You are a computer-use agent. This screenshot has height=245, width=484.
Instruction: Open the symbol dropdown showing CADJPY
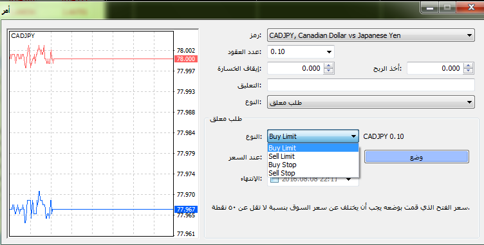[x=371, y=35]
